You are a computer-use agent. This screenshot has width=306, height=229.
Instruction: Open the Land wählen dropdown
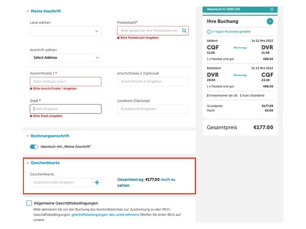[65, 31]
